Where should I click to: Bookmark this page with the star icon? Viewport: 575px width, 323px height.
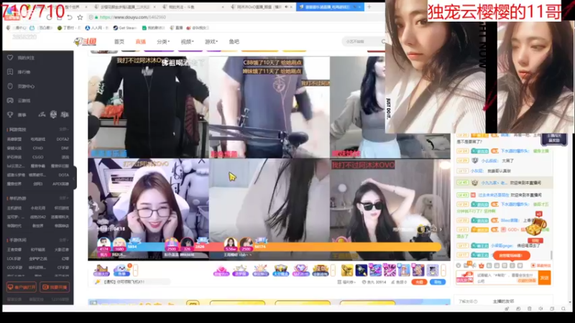click(x=80, y=17)
